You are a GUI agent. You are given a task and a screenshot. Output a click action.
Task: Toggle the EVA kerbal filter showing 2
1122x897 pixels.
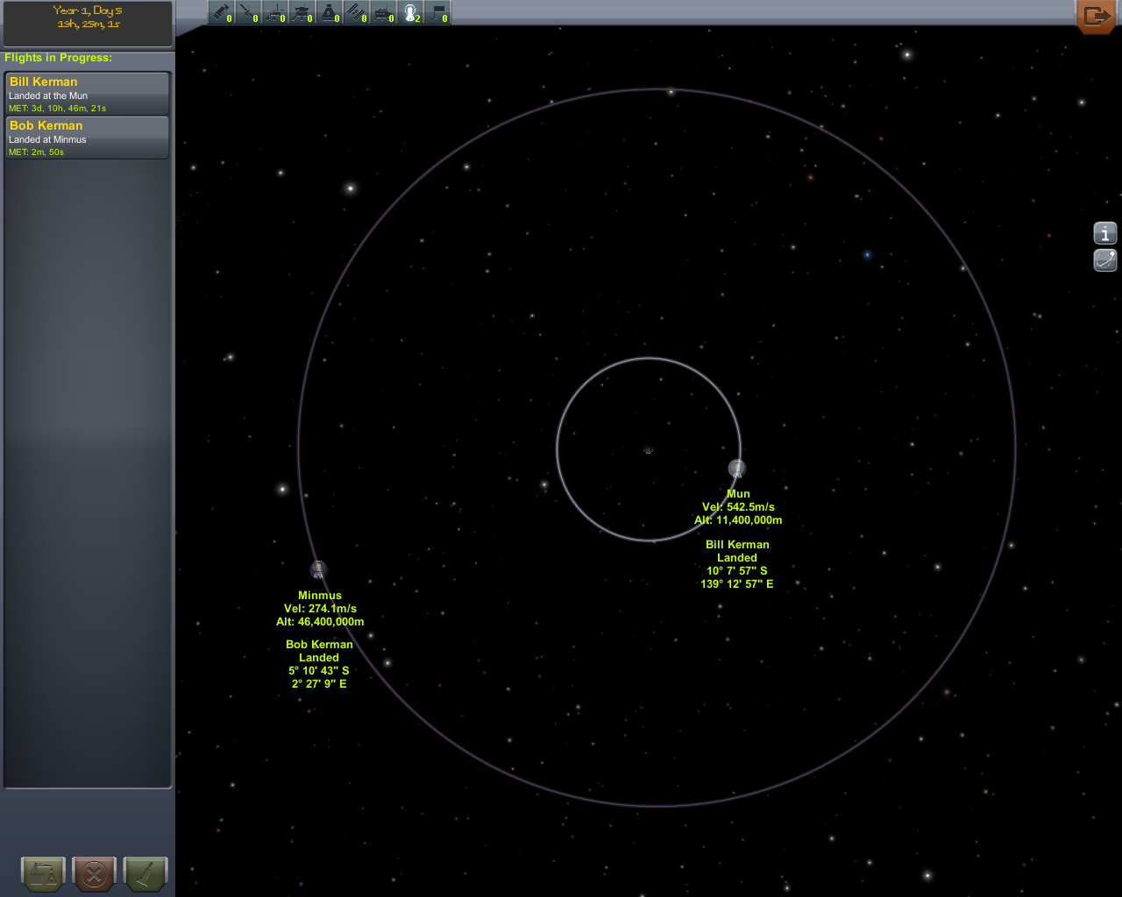click(x=410, y=12)
